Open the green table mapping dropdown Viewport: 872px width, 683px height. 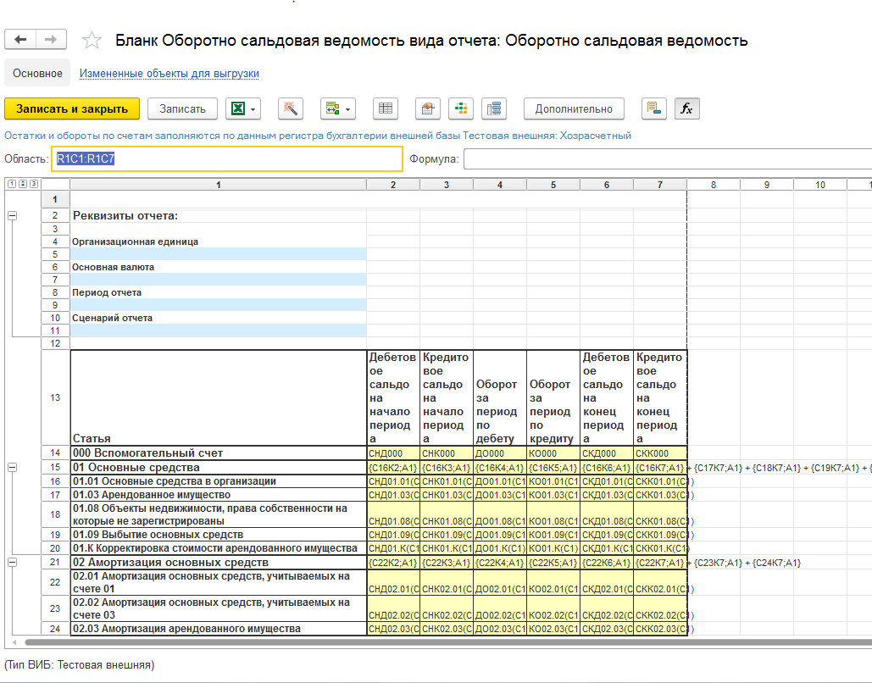point(337,109)
